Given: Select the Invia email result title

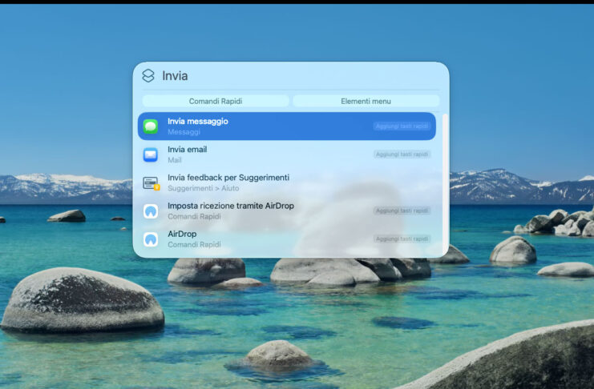Looking at the screenshot, I should 187,150.
